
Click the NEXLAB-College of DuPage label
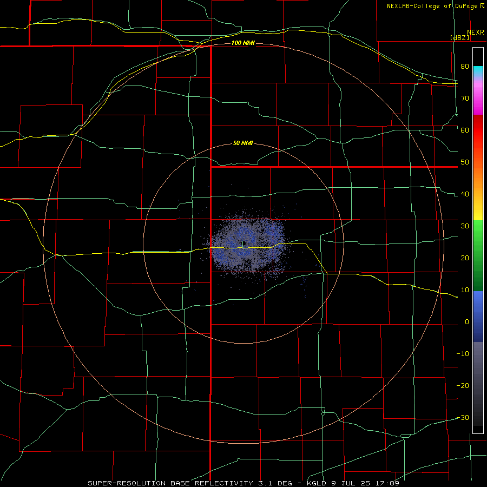coord(435,6)
